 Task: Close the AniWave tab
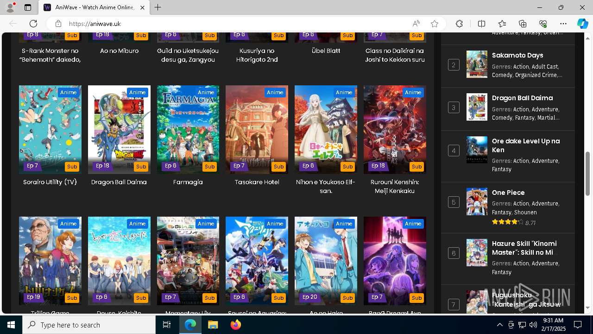tap(143, 7)
